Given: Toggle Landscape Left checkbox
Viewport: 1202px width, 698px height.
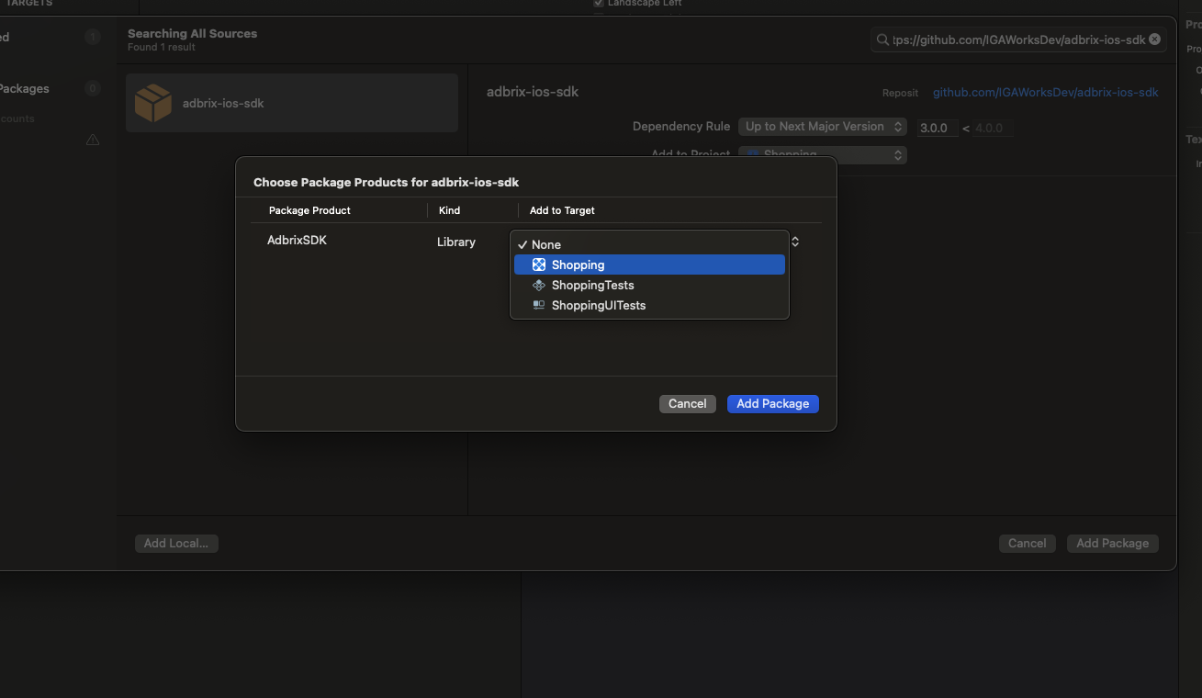Looking at the screenshot, I should (x=599, y=4).
